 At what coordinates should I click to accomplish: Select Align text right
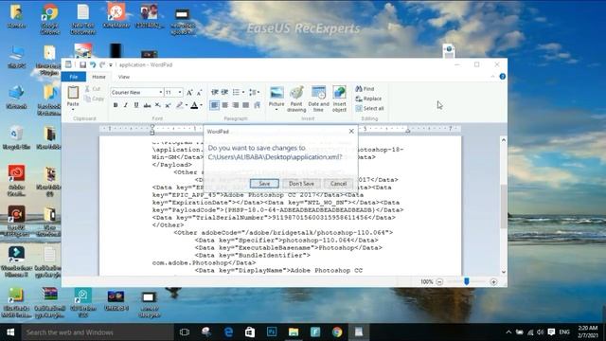click(x=236, y=105)
